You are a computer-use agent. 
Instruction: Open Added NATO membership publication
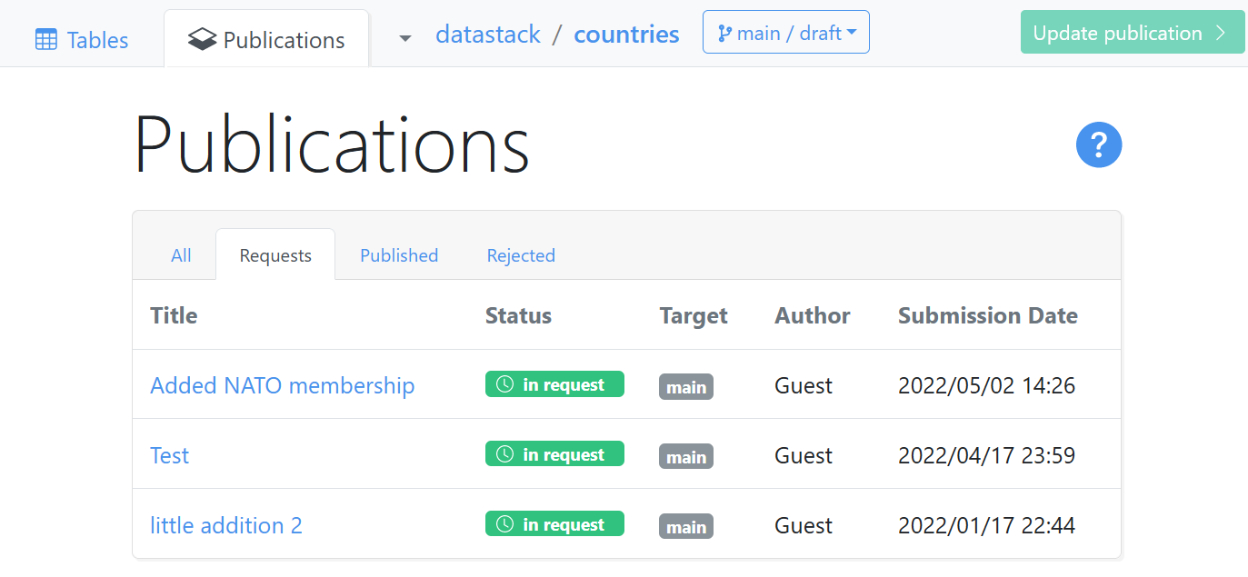pyautogui.click(x=283, y=385)
